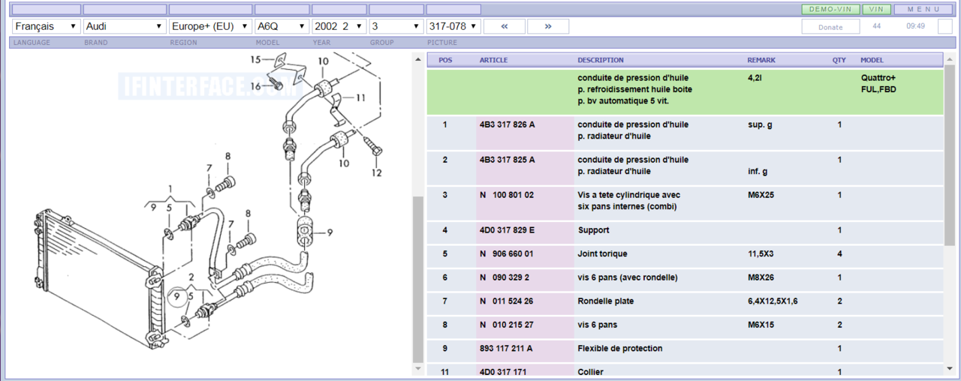Expand the Region dropdown Europe+ (EU)
This screenshot has height=381, width=961.
coord(209,26)
